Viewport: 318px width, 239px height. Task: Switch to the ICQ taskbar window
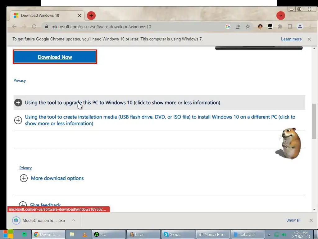(109, 234)
